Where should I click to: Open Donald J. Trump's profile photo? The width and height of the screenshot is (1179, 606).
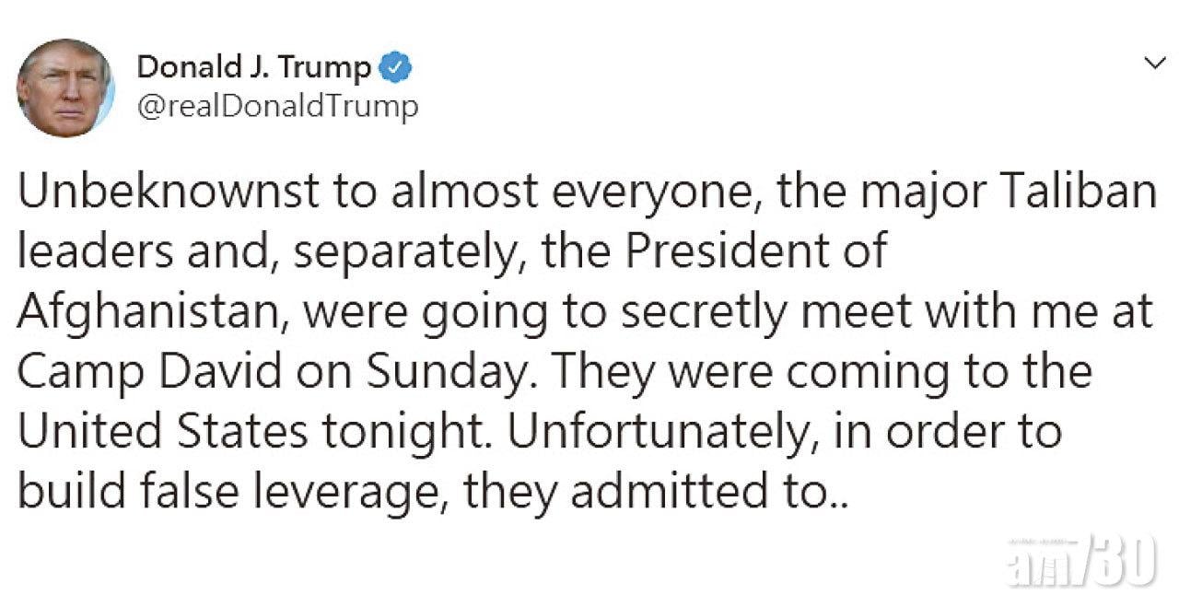(x=64, y=87)
